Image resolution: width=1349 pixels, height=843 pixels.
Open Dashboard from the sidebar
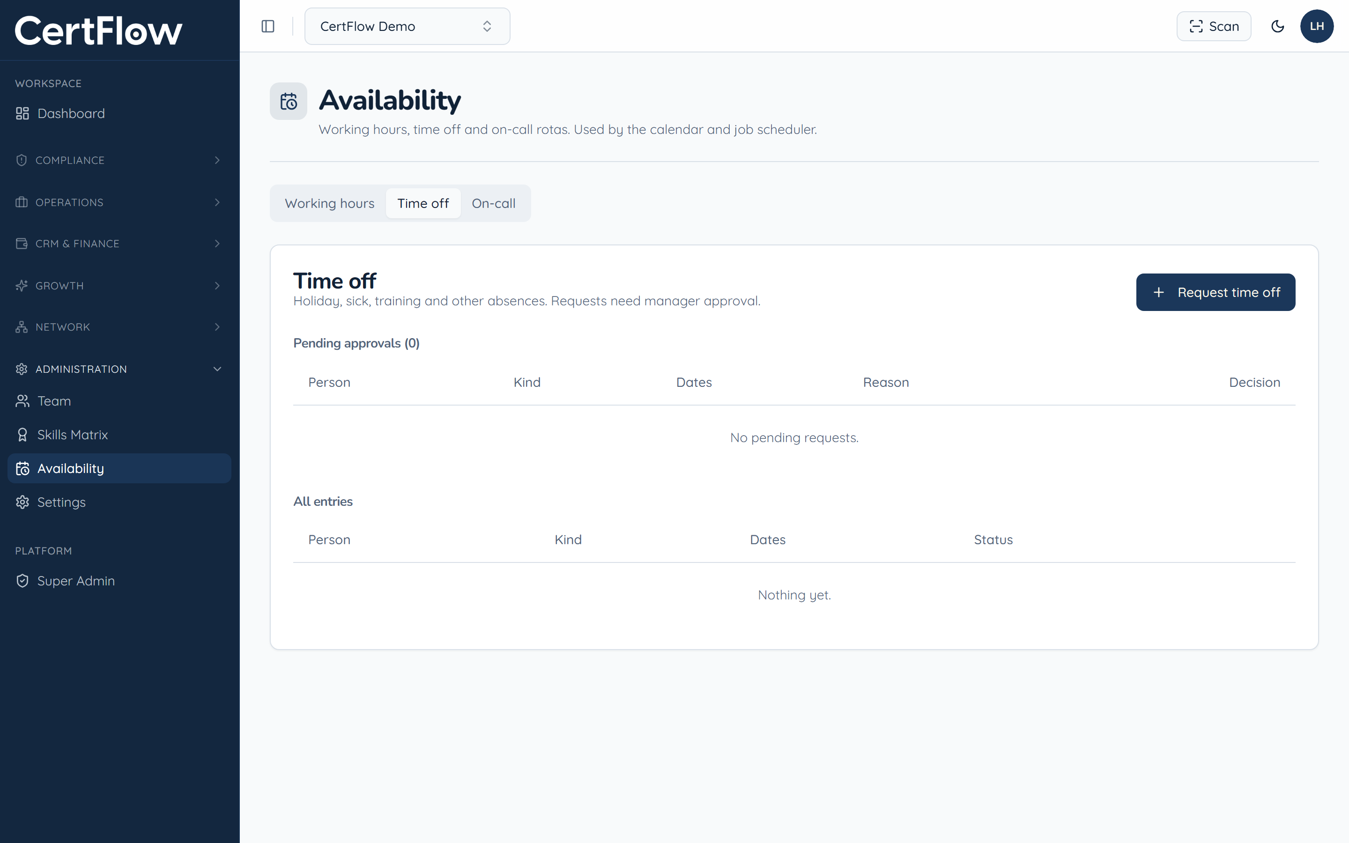click(x=119, y=114)
